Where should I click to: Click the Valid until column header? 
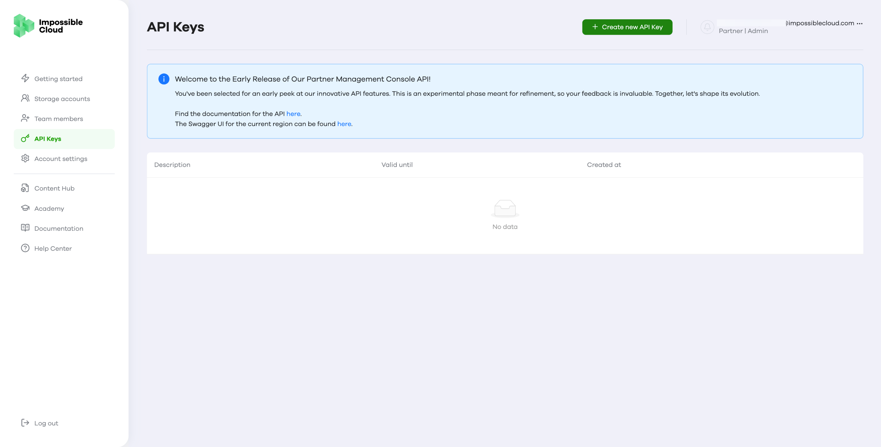397,165
